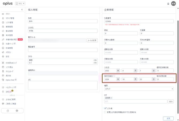
Task: Open スタッフ管理 in the sidebar
Action: (x=10, y=18)
